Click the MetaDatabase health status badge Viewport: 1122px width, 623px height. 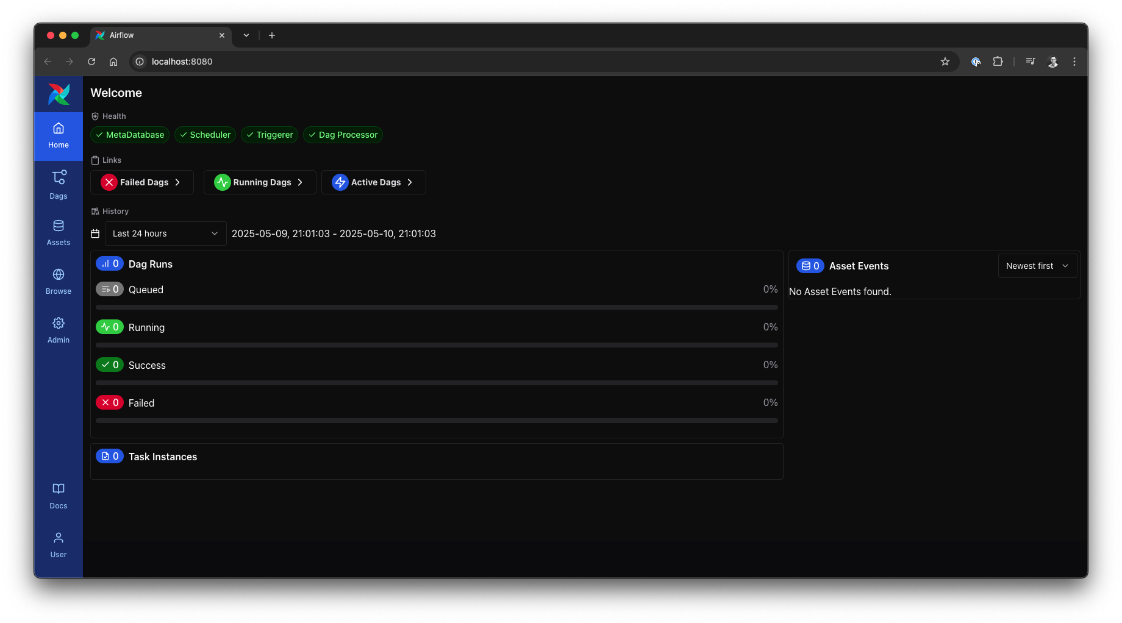[129, 135]
